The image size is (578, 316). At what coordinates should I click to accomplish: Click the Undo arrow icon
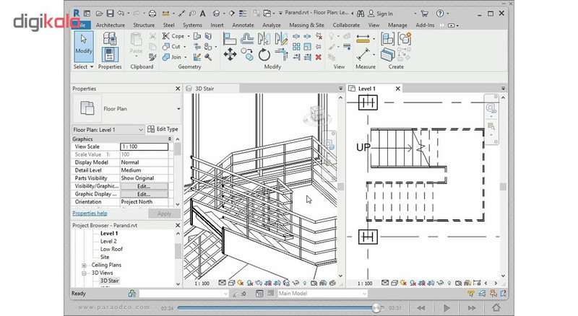[121, 14]
